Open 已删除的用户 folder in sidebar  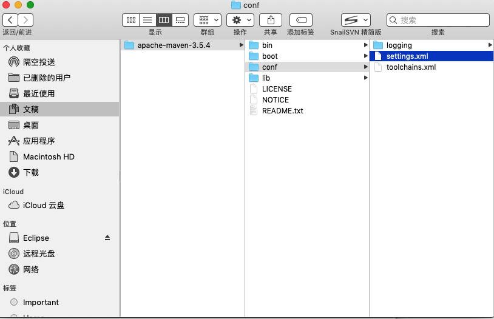tap(60, 78)
